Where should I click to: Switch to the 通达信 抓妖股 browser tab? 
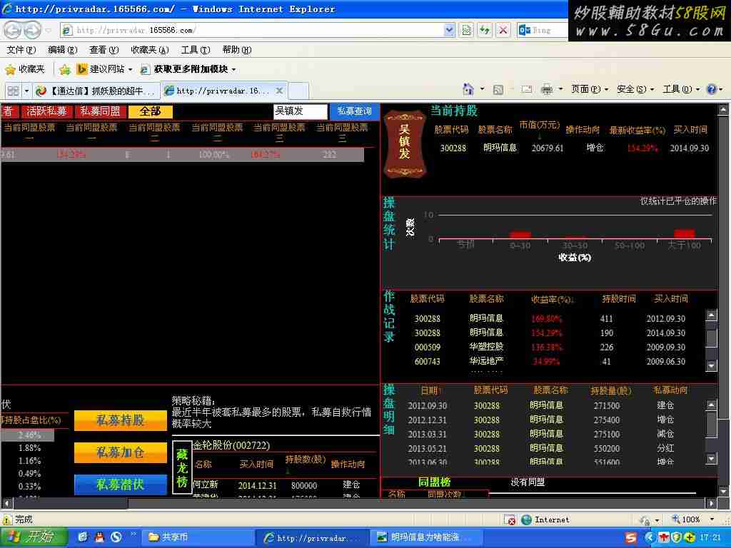pos(96,91)
